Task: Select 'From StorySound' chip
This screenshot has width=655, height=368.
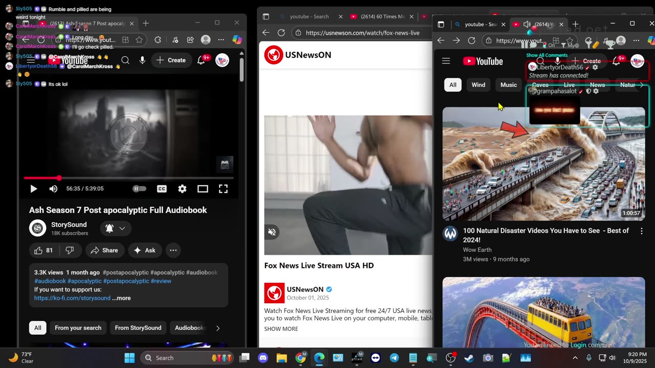Action: point(138,328)
